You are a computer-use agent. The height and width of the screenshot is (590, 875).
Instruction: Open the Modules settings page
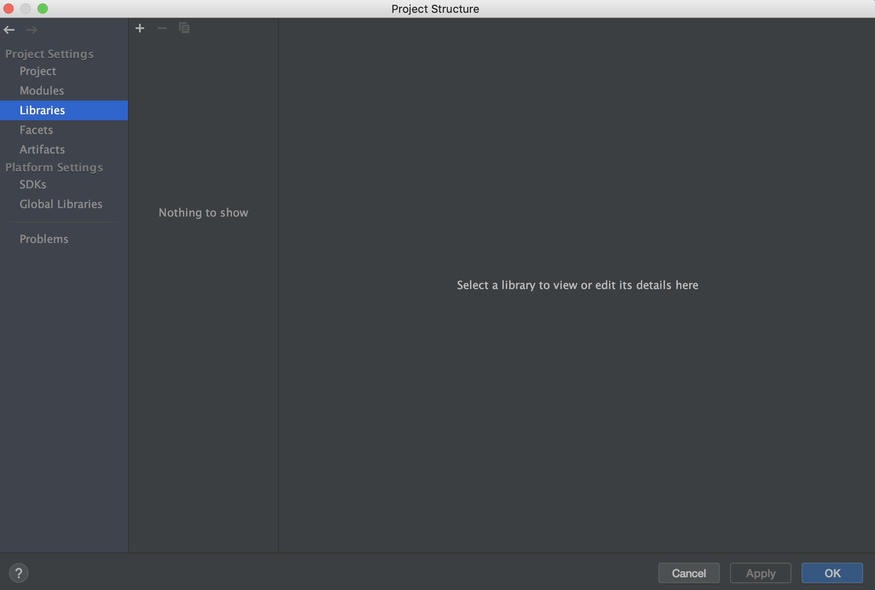pyautogui.click(x=42, y=91)
